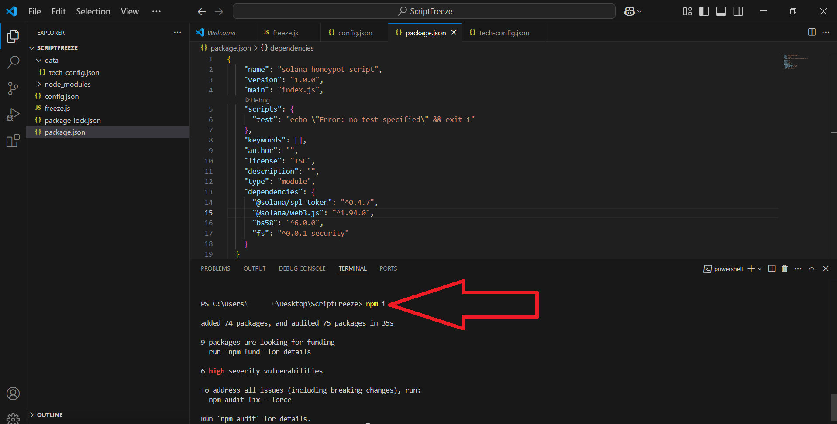
Task: Open the Source Control view icon
Action: [x=13, y=88]
